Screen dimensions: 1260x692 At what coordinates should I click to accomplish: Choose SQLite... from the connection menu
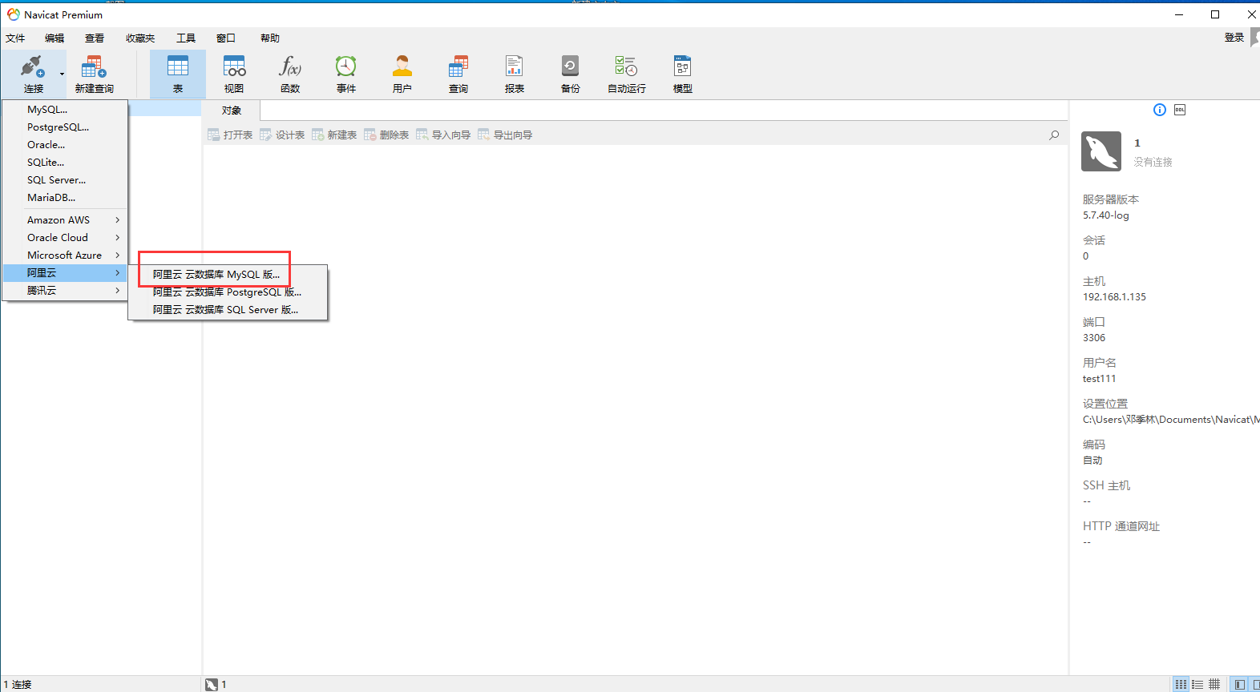tap(65, 163)
